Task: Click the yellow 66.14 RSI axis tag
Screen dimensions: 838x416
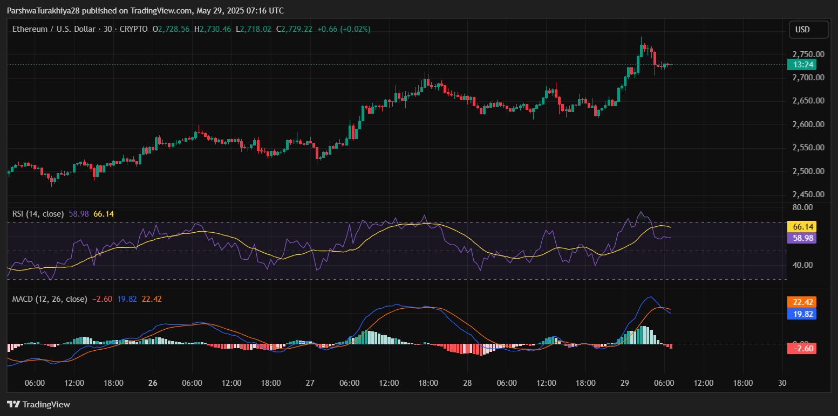Action: 801,227
